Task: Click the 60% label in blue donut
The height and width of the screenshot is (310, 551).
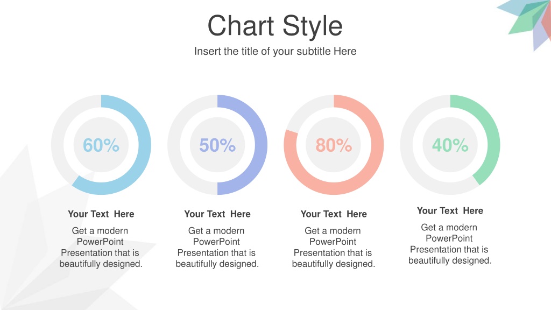Action: (x=101, y=145)
